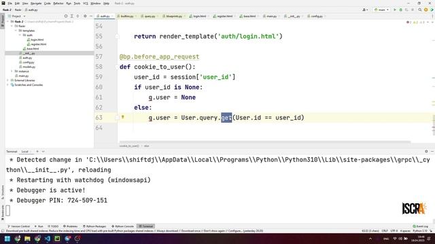This screenshot has width=435, height=244.
Task: Click the inspection warnings indicator widget
Action: [415, 22]
